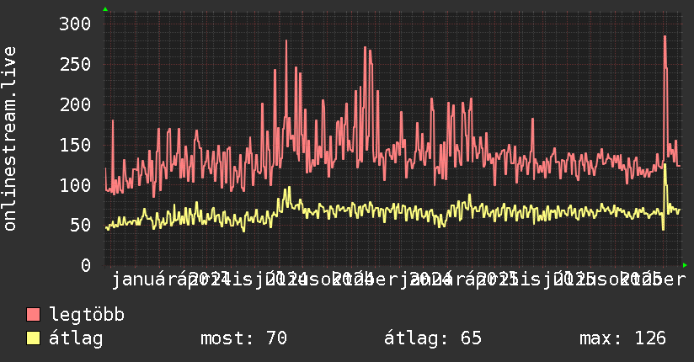Click the 50 y-axis label

pyautogui.click(x=81, y=226)
